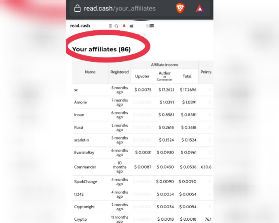Click the Registered column header
The image size is (279, 223).
click(x=120, y=72)
